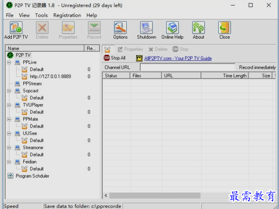Collapse the TVUPlayer tree node
Viewport: 279px width, 209px height.
9,105
